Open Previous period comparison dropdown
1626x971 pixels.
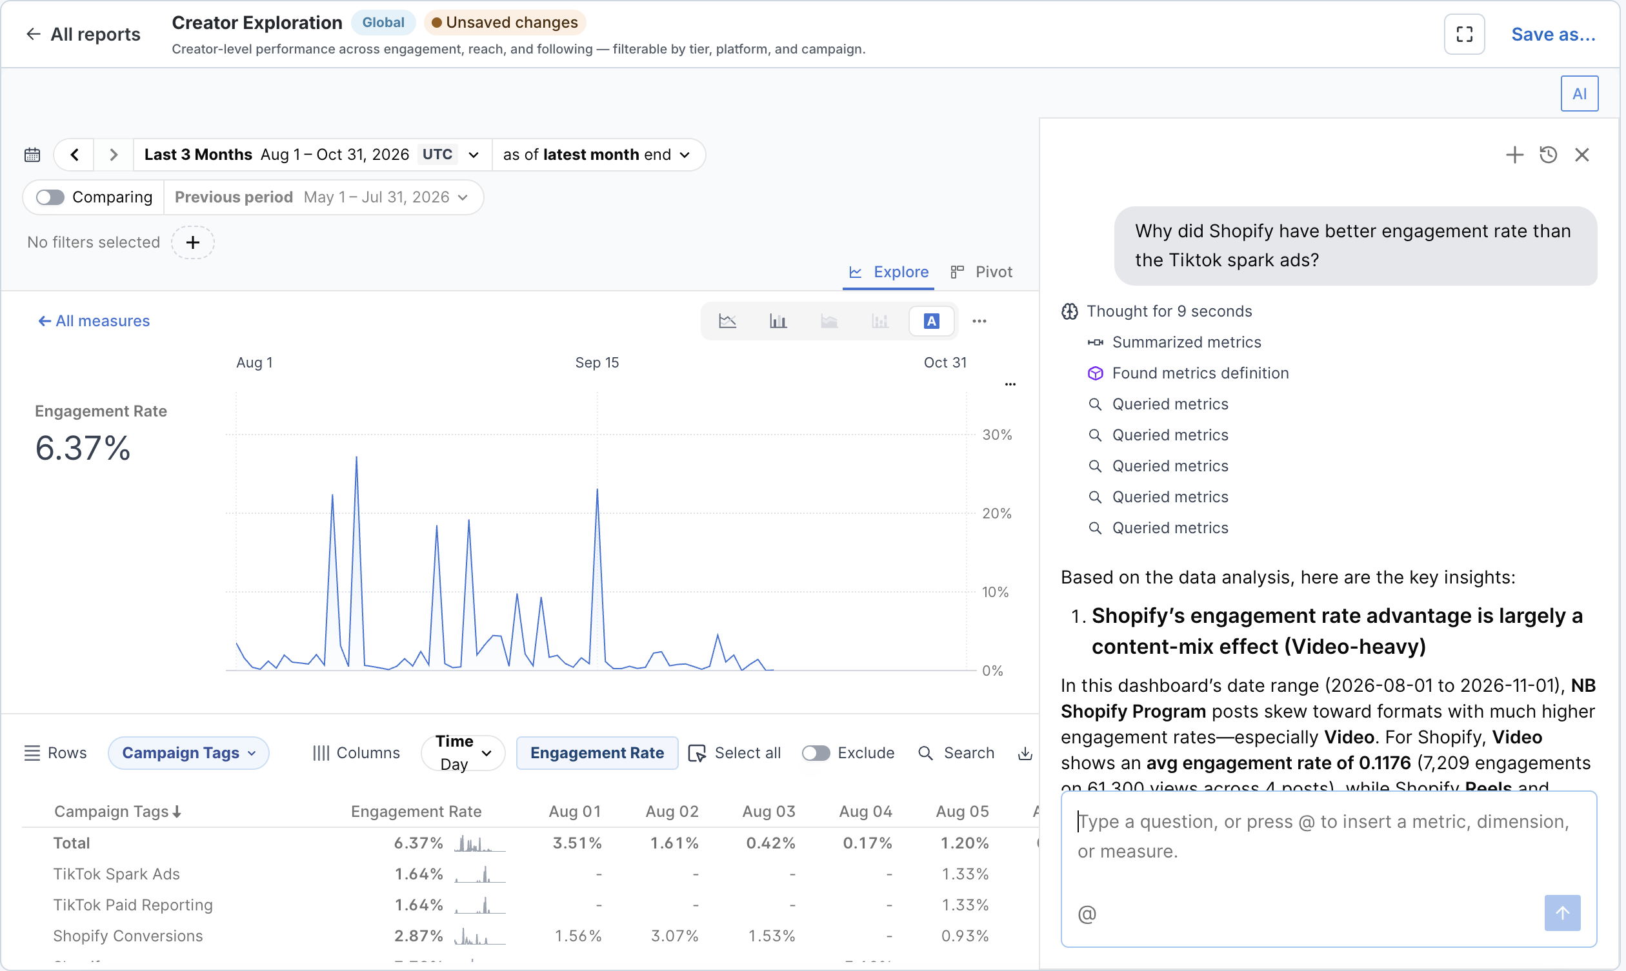coord(322,197)
